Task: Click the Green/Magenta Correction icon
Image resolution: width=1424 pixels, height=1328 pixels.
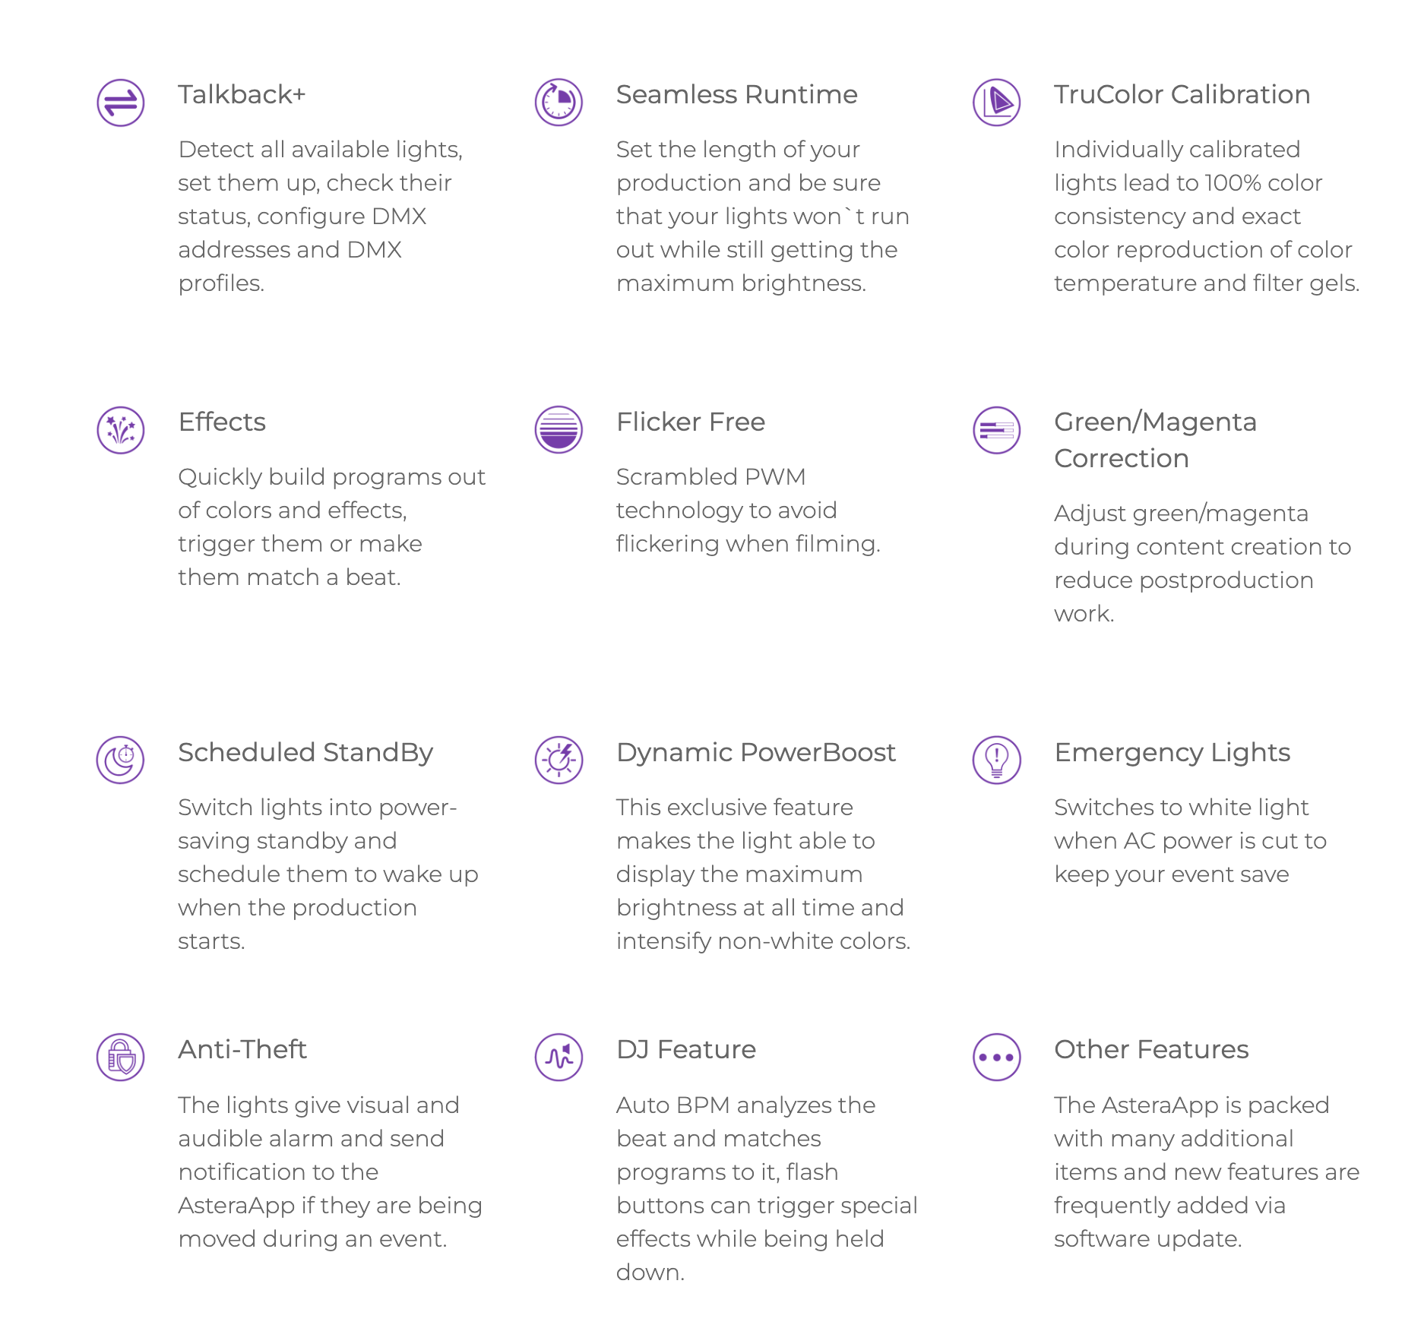Action: (996, 430)
